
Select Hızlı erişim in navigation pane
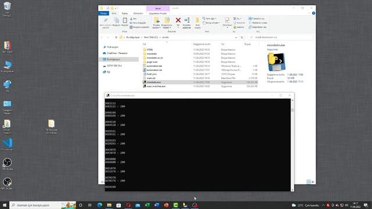tap(112, 47)
